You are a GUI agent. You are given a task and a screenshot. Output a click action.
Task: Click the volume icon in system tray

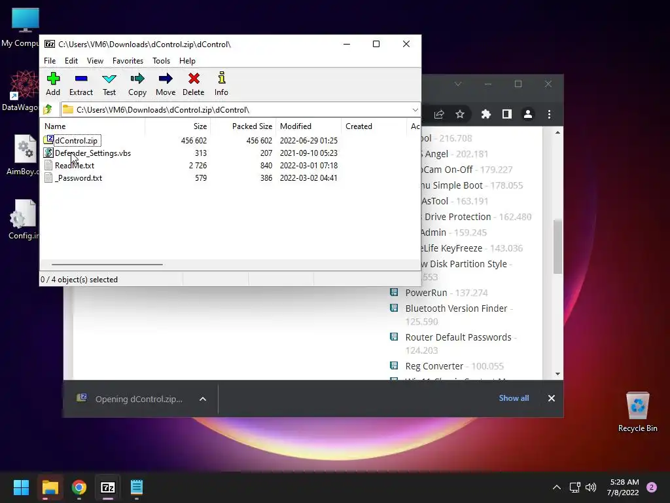(x=591, y=487)
